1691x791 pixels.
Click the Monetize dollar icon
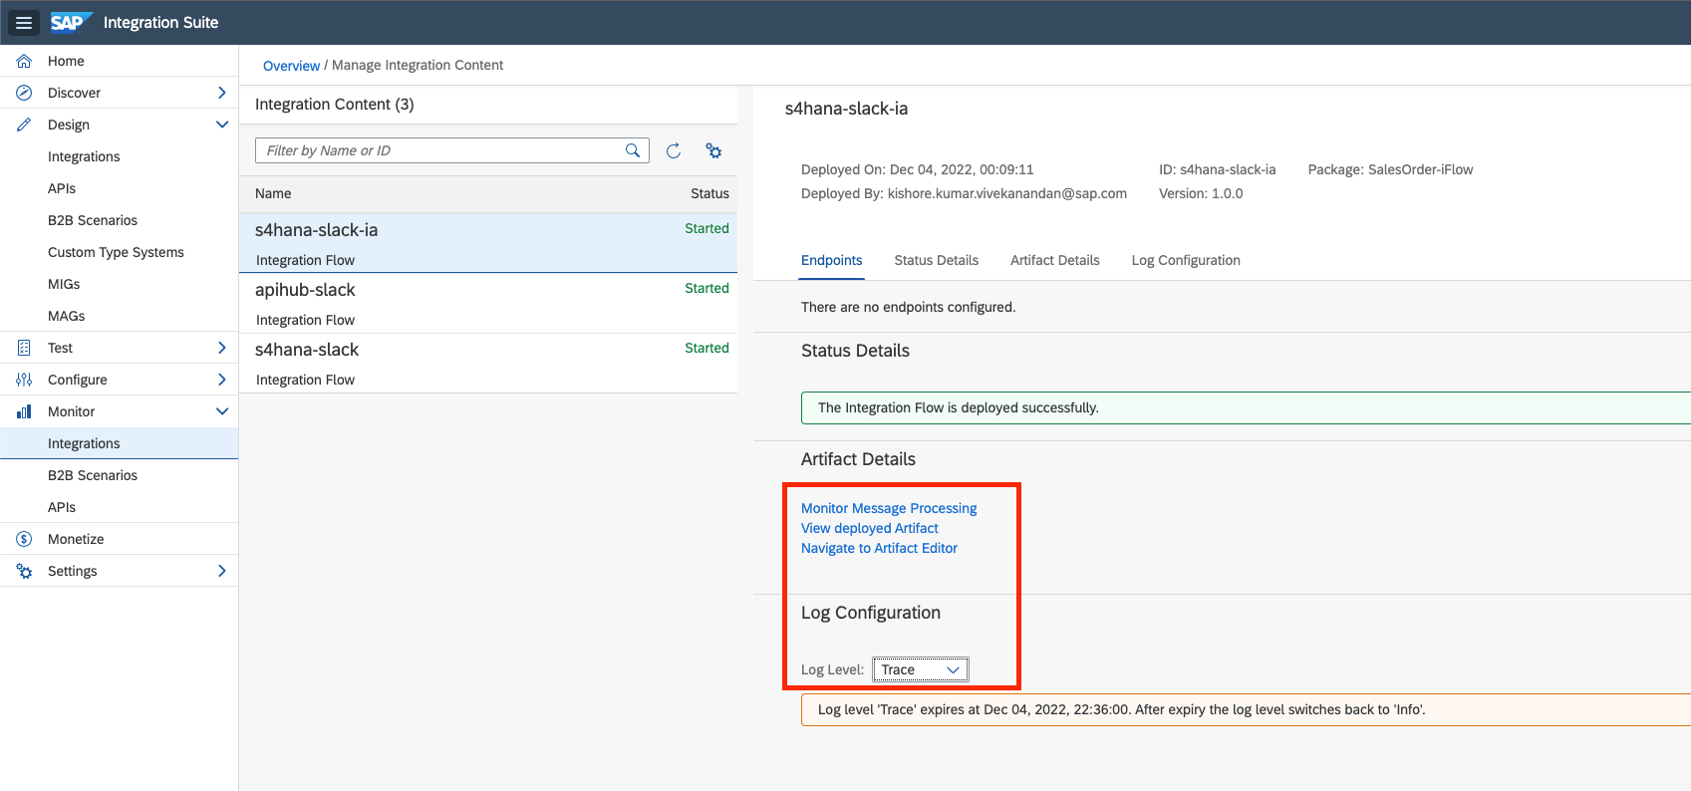click(x=24, y=539)
